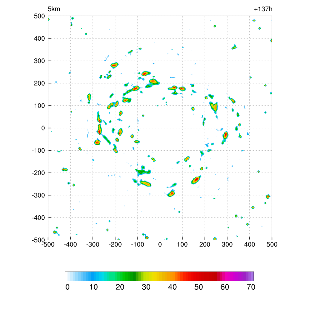Click the y-axis label "-300"

[38, 195]
